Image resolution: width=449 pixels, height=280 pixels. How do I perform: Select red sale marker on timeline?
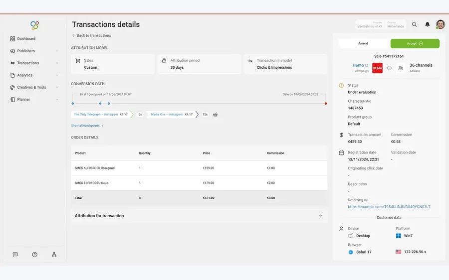click(x=326, y=104)
